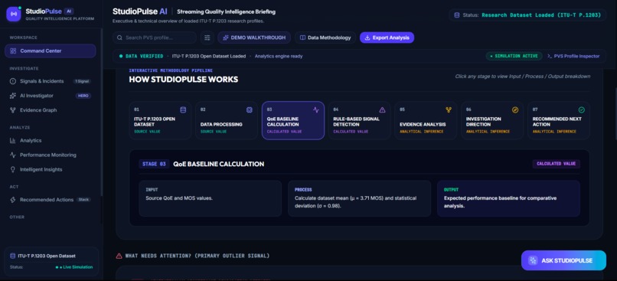This screenshot has width=617, height=281.
Task: Click the checkmark icon on stage 07 card
Action: (582, 109)
